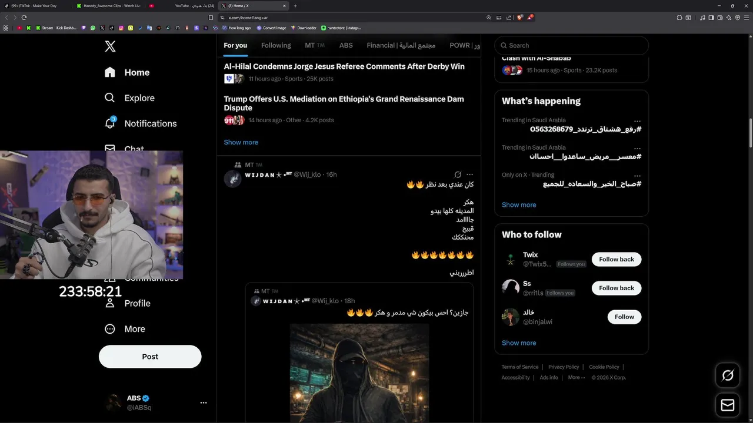The image size is (753, 423).
Task: Click the share page icon in address bar
Action: coord(509,18)
